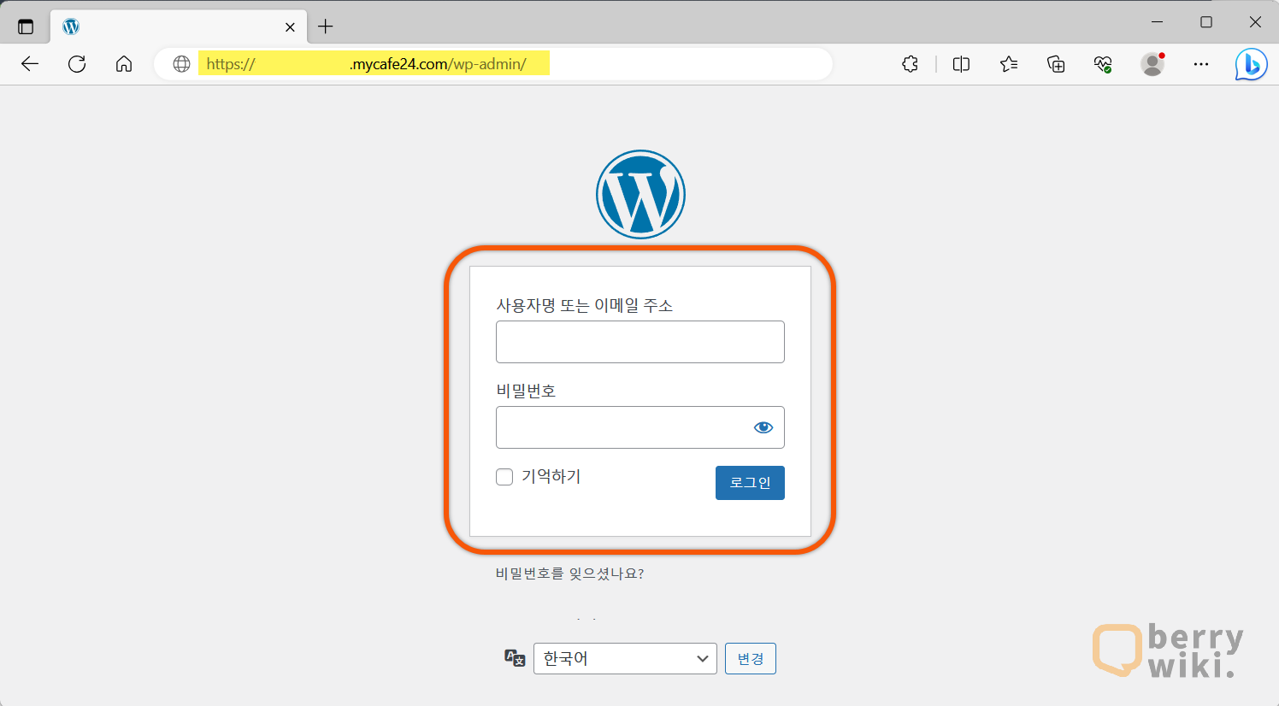This screenshot has width=1279, height=706.
Task: Select the WordPress tab
Action: point(178,26)
